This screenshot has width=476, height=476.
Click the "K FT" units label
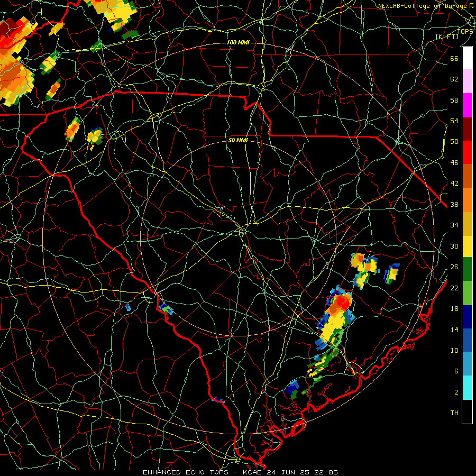point(447,36)
